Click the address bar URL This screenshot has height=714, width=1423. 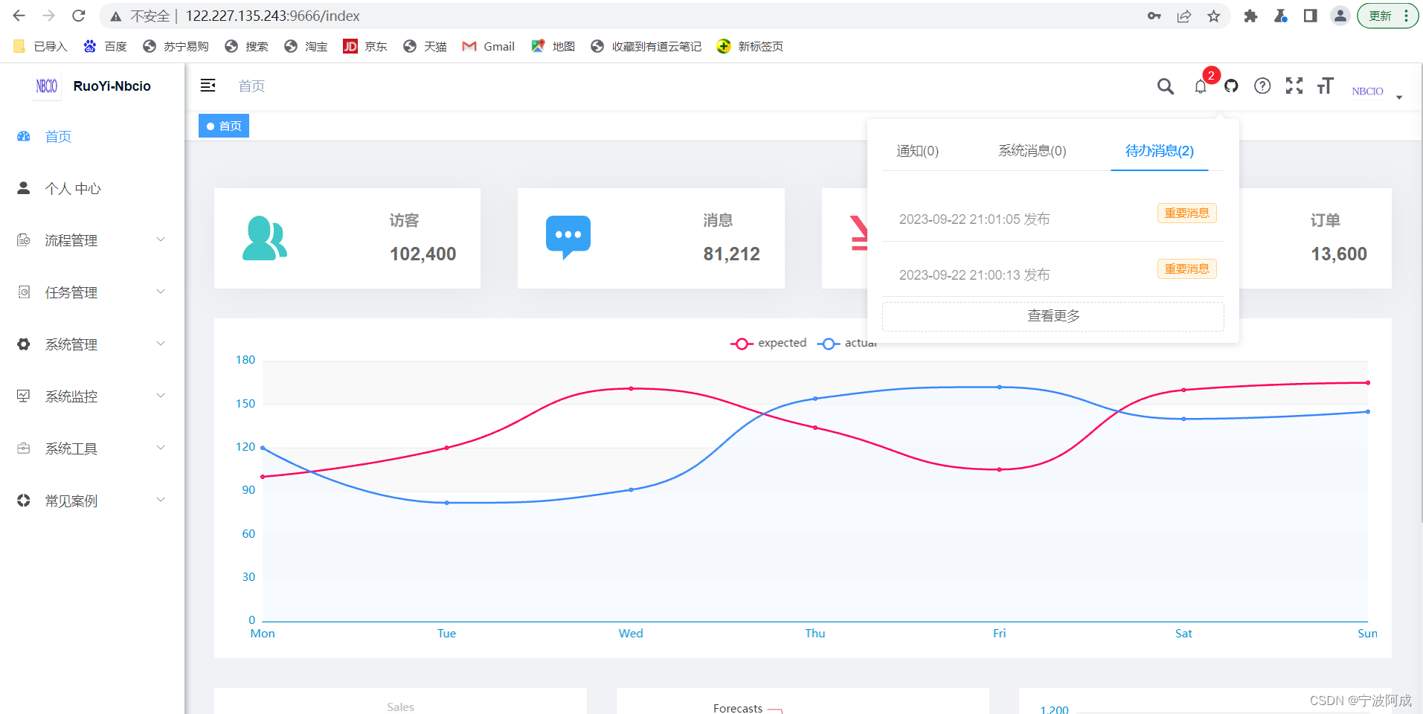(x=272, y=16)
